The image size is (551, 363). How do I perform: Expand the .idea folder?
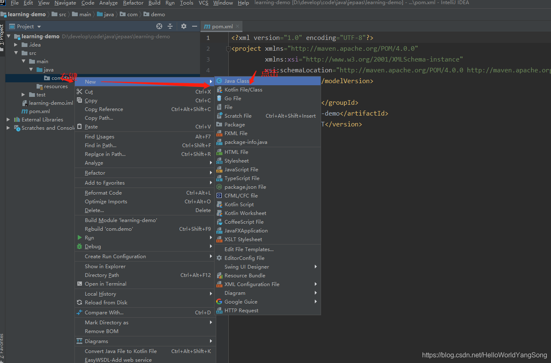pyautogui.click(x=16, y=44)
